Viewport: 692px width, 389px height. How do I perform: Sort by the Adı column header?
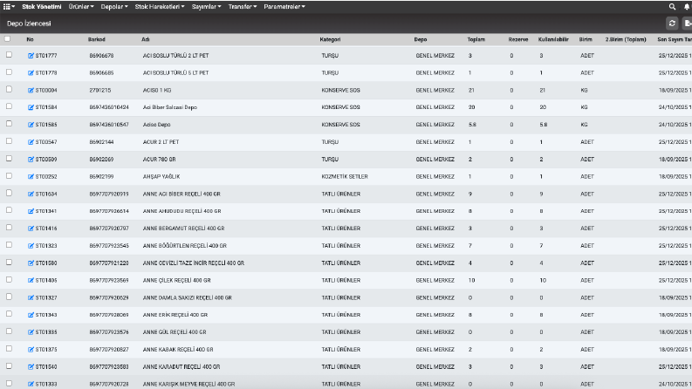(146, 39)
